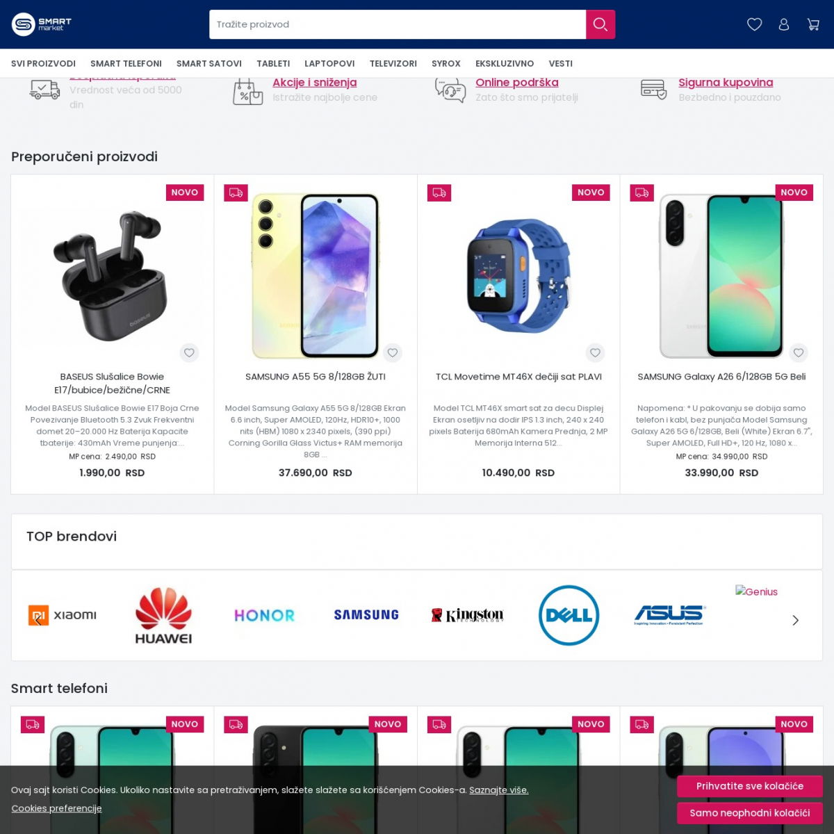Click the Tražite proizvod search field

(398, 24)
